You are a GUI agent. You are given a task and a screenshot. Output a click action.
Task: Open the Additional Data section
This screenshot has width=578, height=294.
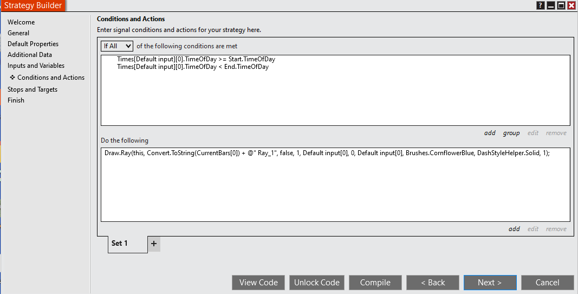(x=30, y=55)
